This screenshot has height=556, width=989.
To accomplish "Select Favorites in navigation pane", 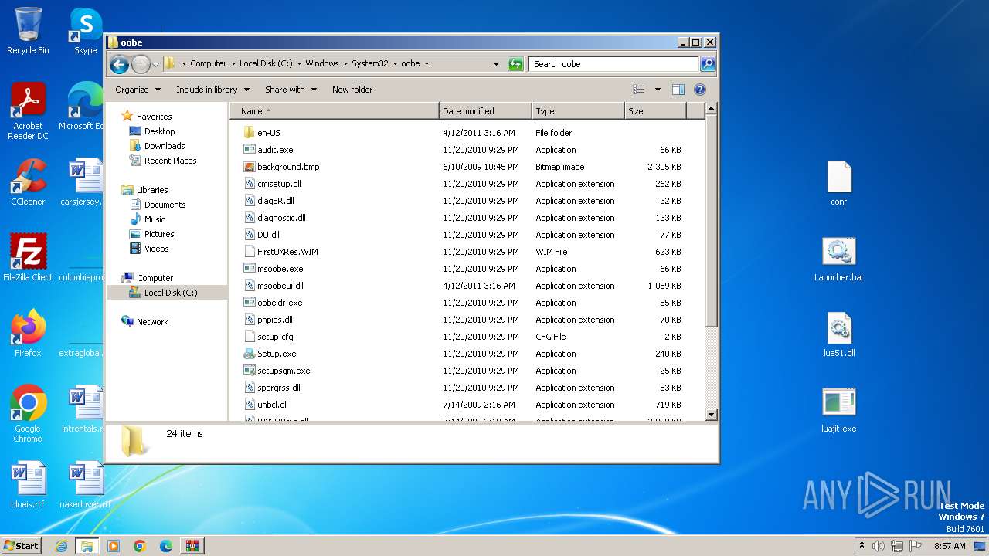I will point(154,117).
